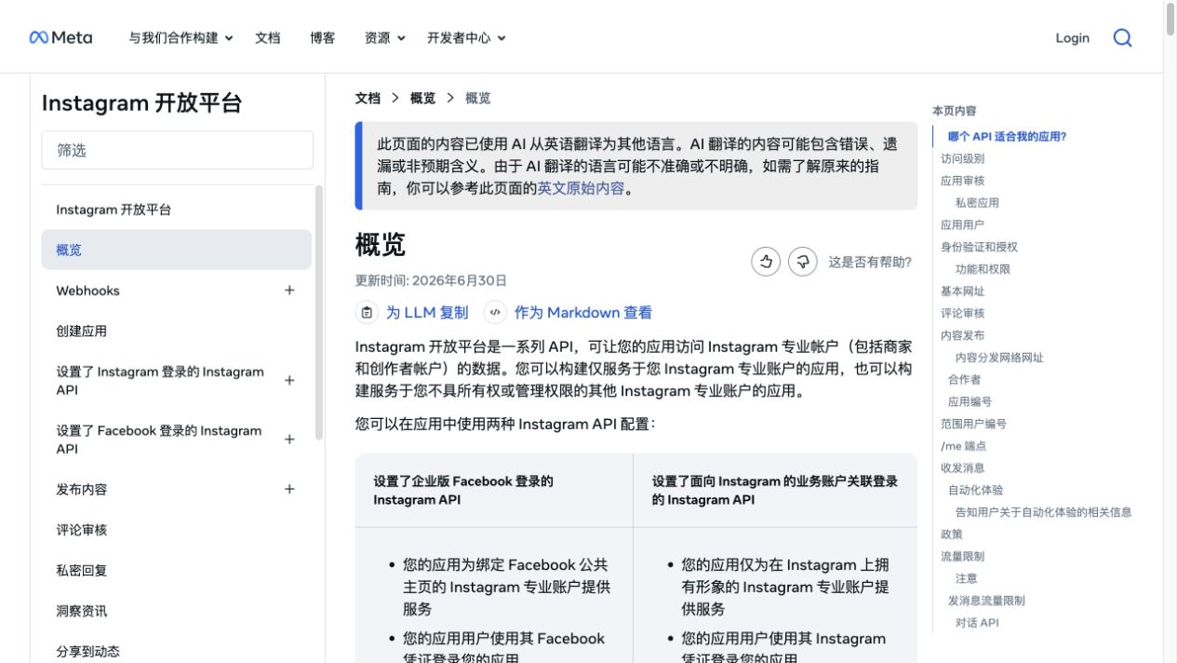Screen dimensions: 1177x663
Task: Jump to 注意 in page contents
Action: tap(966, 578)
